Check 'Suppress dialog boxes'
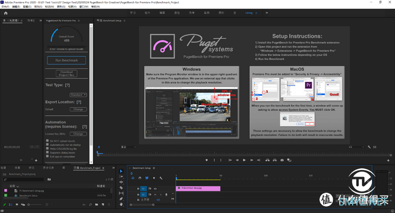 pos(48,152)
